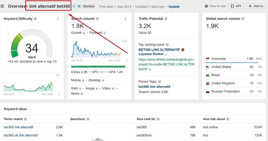Image resolution: width=268 pixels, height=141 pixels.
Task: Click the Global search volume help icon
Action: point(243,18)
